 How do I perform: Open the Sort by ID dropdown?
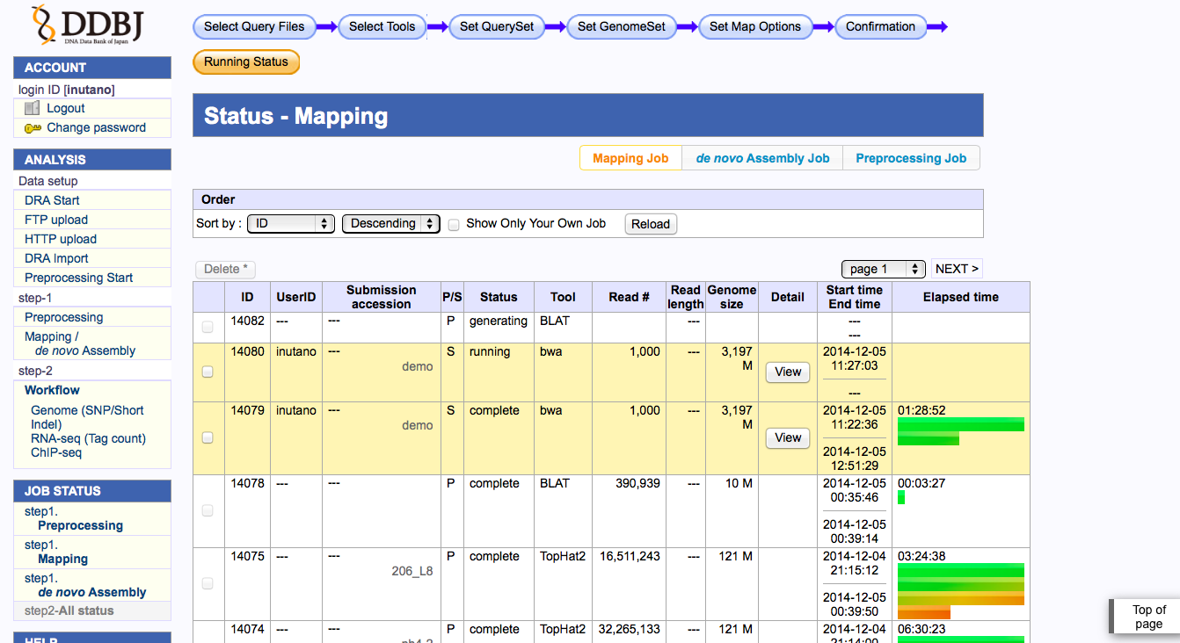pos(291,224)
